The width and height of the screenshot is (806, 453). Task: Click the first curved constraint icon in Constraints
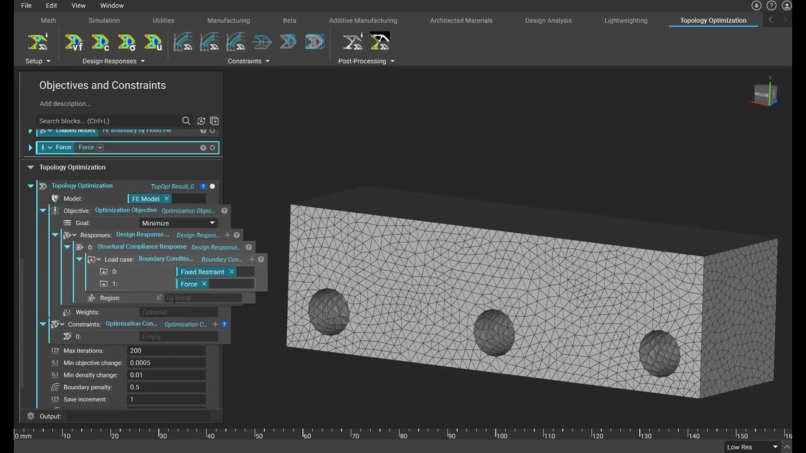[183, 42]
